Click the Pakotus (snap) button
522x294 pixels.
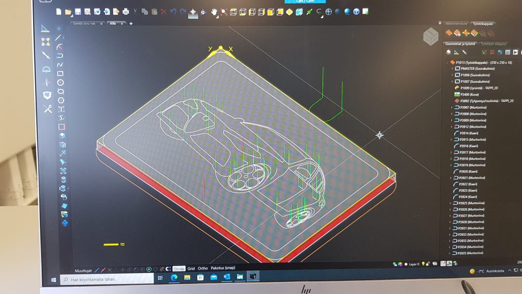[224, 268]
